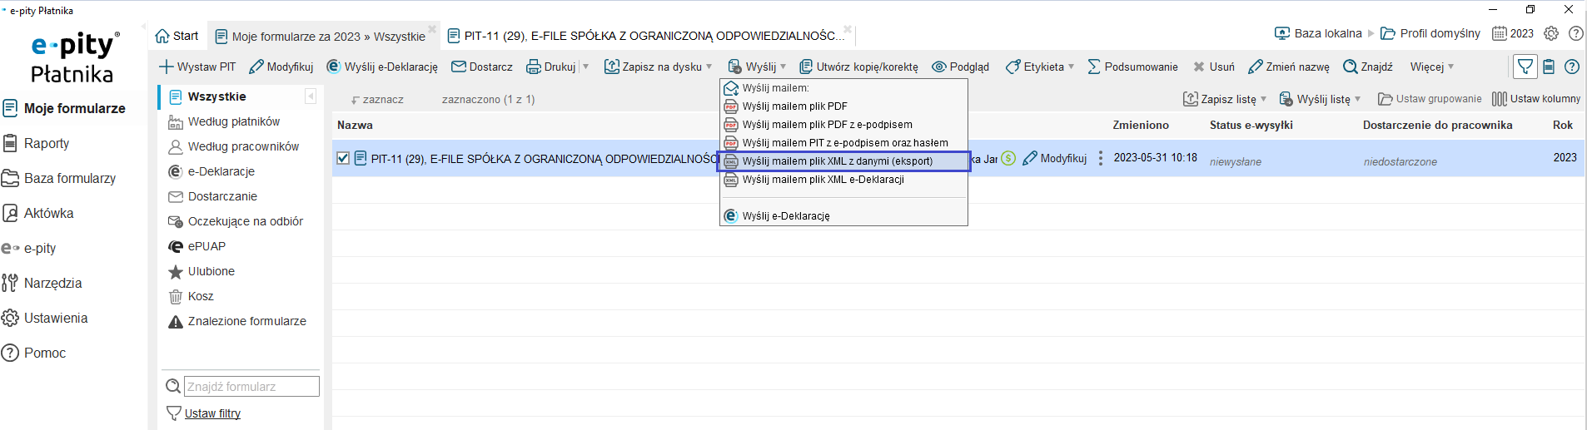Click the Znajdź search button
The height and width of the screenshot is (430, 1587).
[1367, 67]
